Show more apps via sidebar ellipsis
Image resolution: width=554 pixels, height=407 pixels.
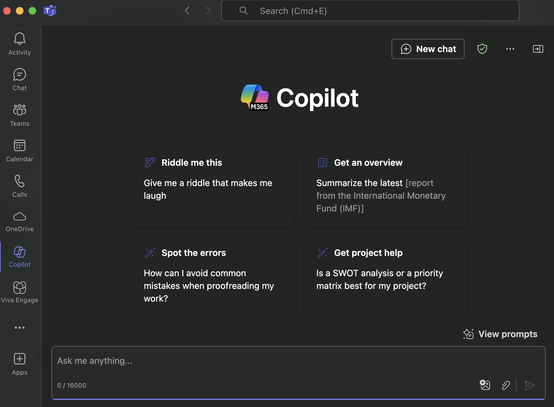point(20,328)
